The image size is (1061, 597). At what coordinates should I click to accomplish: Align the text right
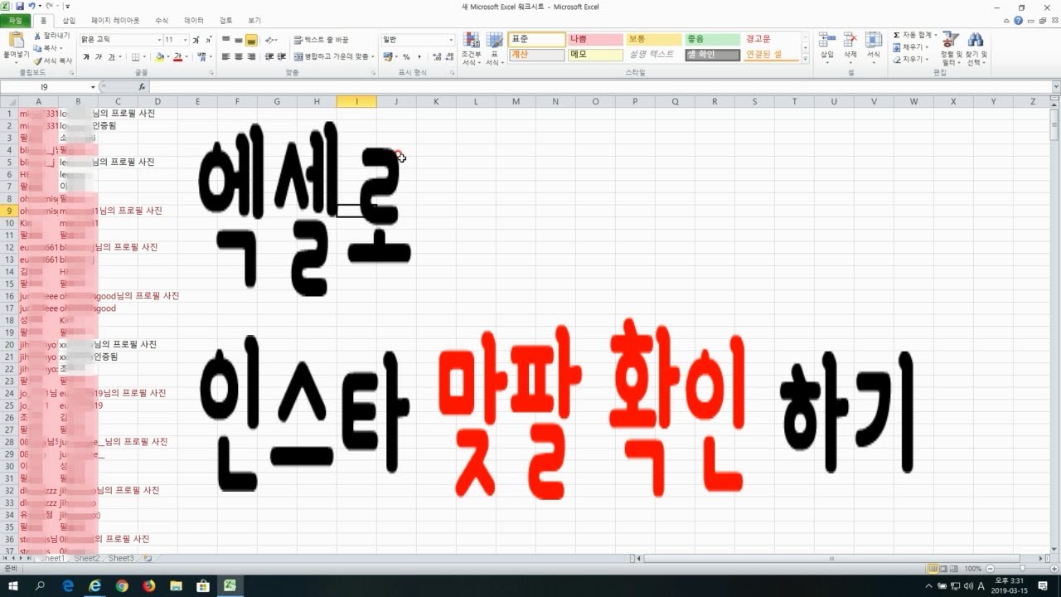(251, 57)
